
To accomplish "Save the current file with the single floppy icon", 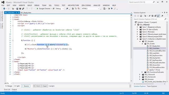I will (x=20, y=8).
